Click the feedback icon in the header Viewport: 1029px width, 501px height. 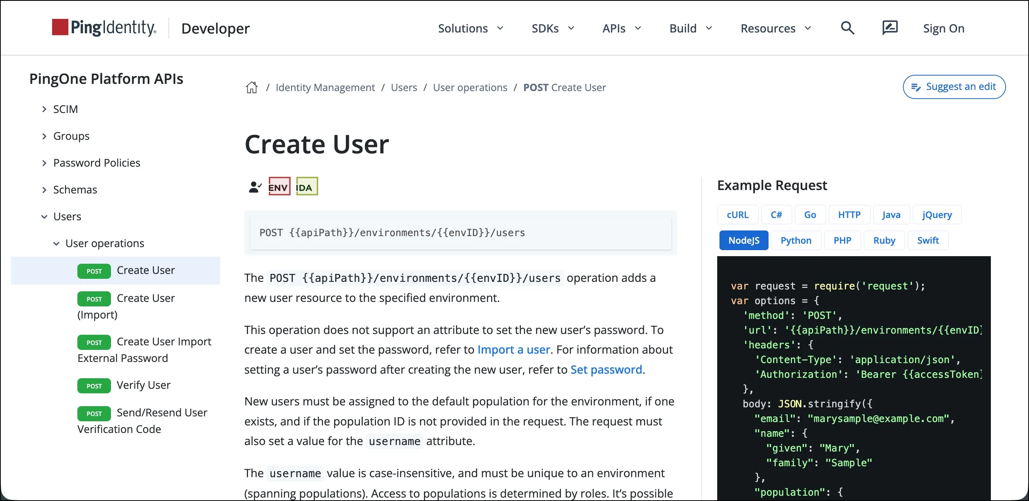point(890,28)
